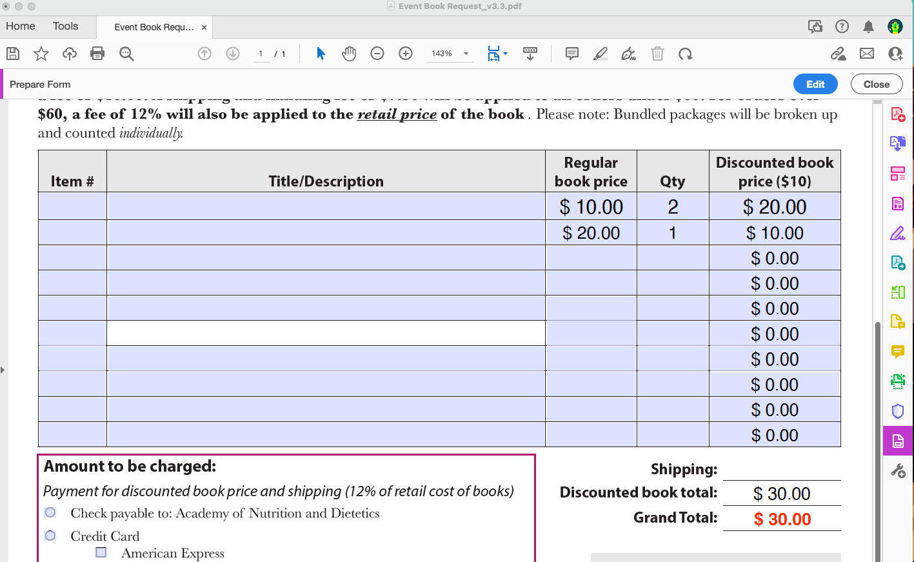Select the Check payable radio button
The width and height of the screenshot is (914, 562).
(50, 512)
